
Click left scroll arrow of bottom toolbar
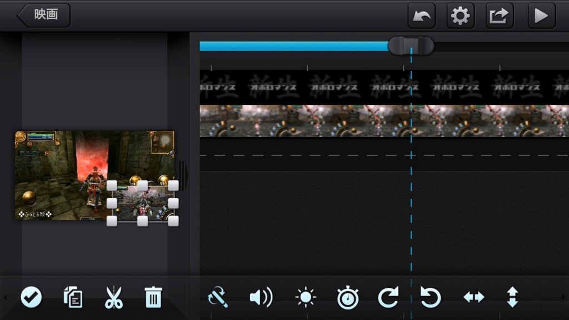(5, 298)
